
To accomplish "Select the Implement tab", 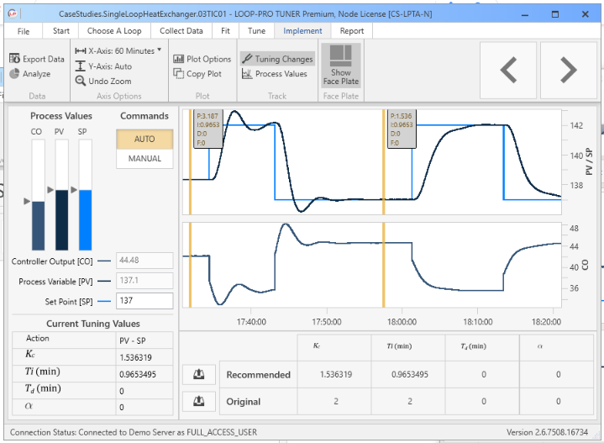I will pyautogui.click(x=302, y=31).
